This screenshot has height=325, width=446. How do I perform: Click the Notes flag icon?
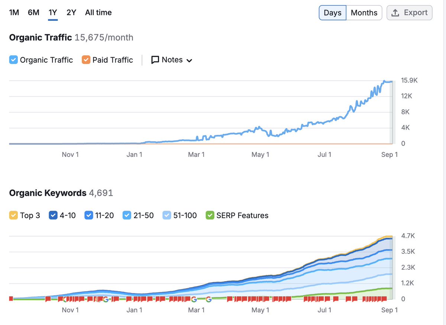click(156, 60)
